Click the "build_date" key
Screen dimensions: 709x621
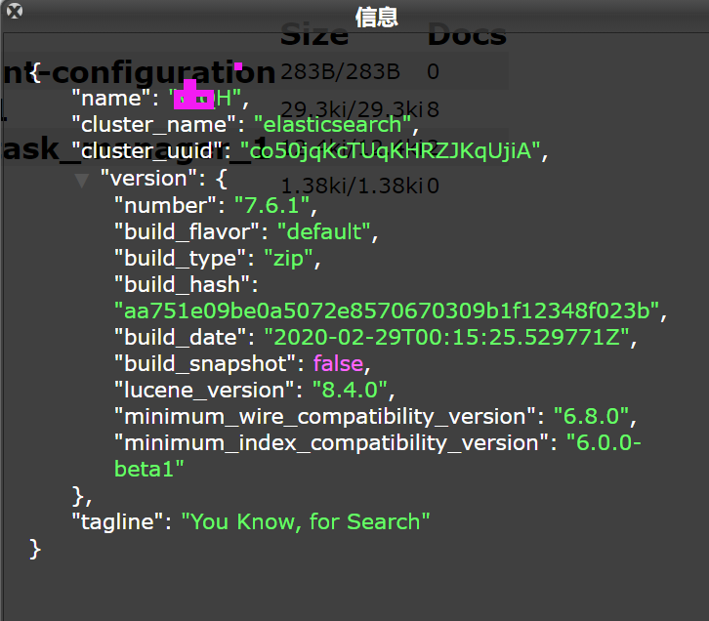(181, 338)
